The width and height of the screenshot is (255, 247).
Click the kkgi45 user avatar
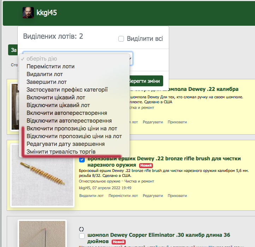(28, 13)
